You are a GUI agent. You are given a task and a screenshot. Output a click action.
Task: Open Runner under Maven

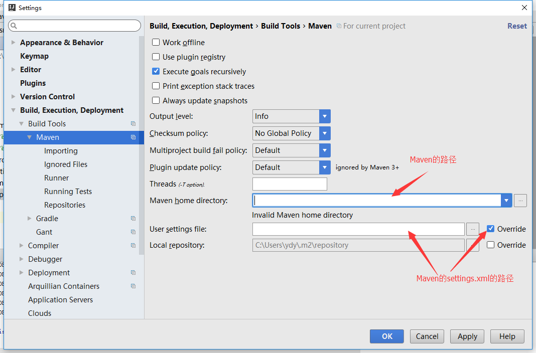coord(56,178)
